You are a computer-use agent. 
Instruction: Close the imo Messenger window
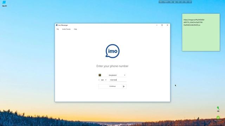[167, 25]
